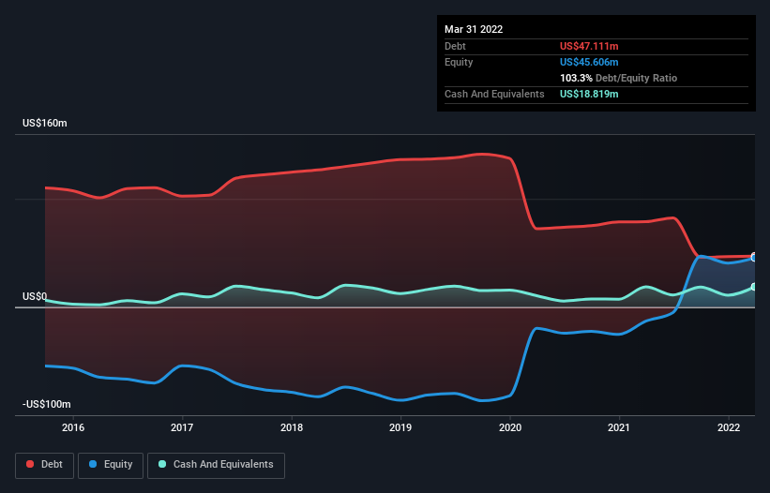Click the Mar 31 2022 tooltip date
Viewport: 770px width, 493px height.
point(474,29)
